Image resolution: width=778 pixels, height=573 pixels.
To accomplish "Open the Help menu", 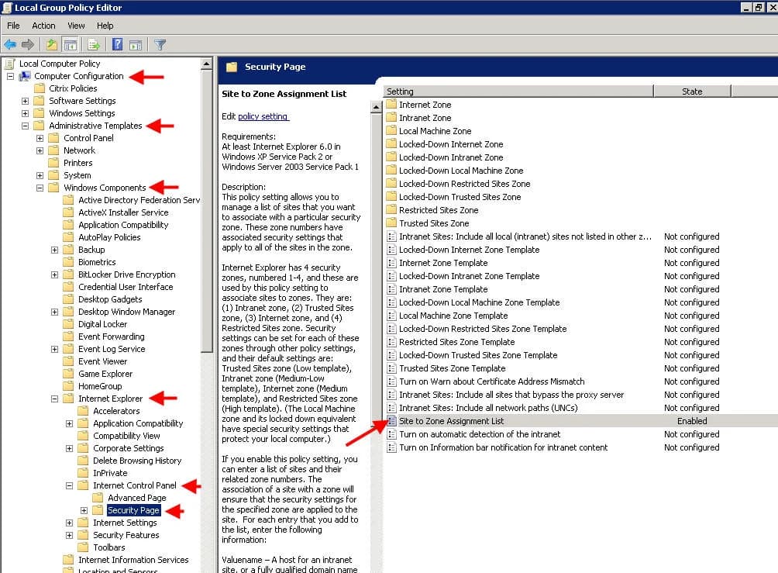I will click(105, 26).
